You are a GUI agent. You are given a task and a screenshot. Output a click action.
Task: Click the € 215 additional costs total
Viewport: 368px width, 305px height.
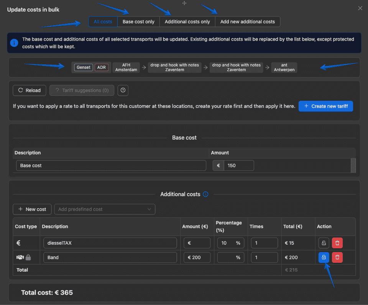pyautogui.click(x=291, y=270)
